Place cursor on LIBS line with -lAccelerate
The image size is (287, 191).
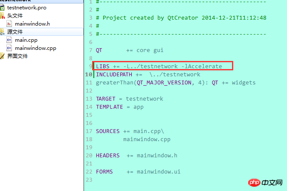pos(159,66)
